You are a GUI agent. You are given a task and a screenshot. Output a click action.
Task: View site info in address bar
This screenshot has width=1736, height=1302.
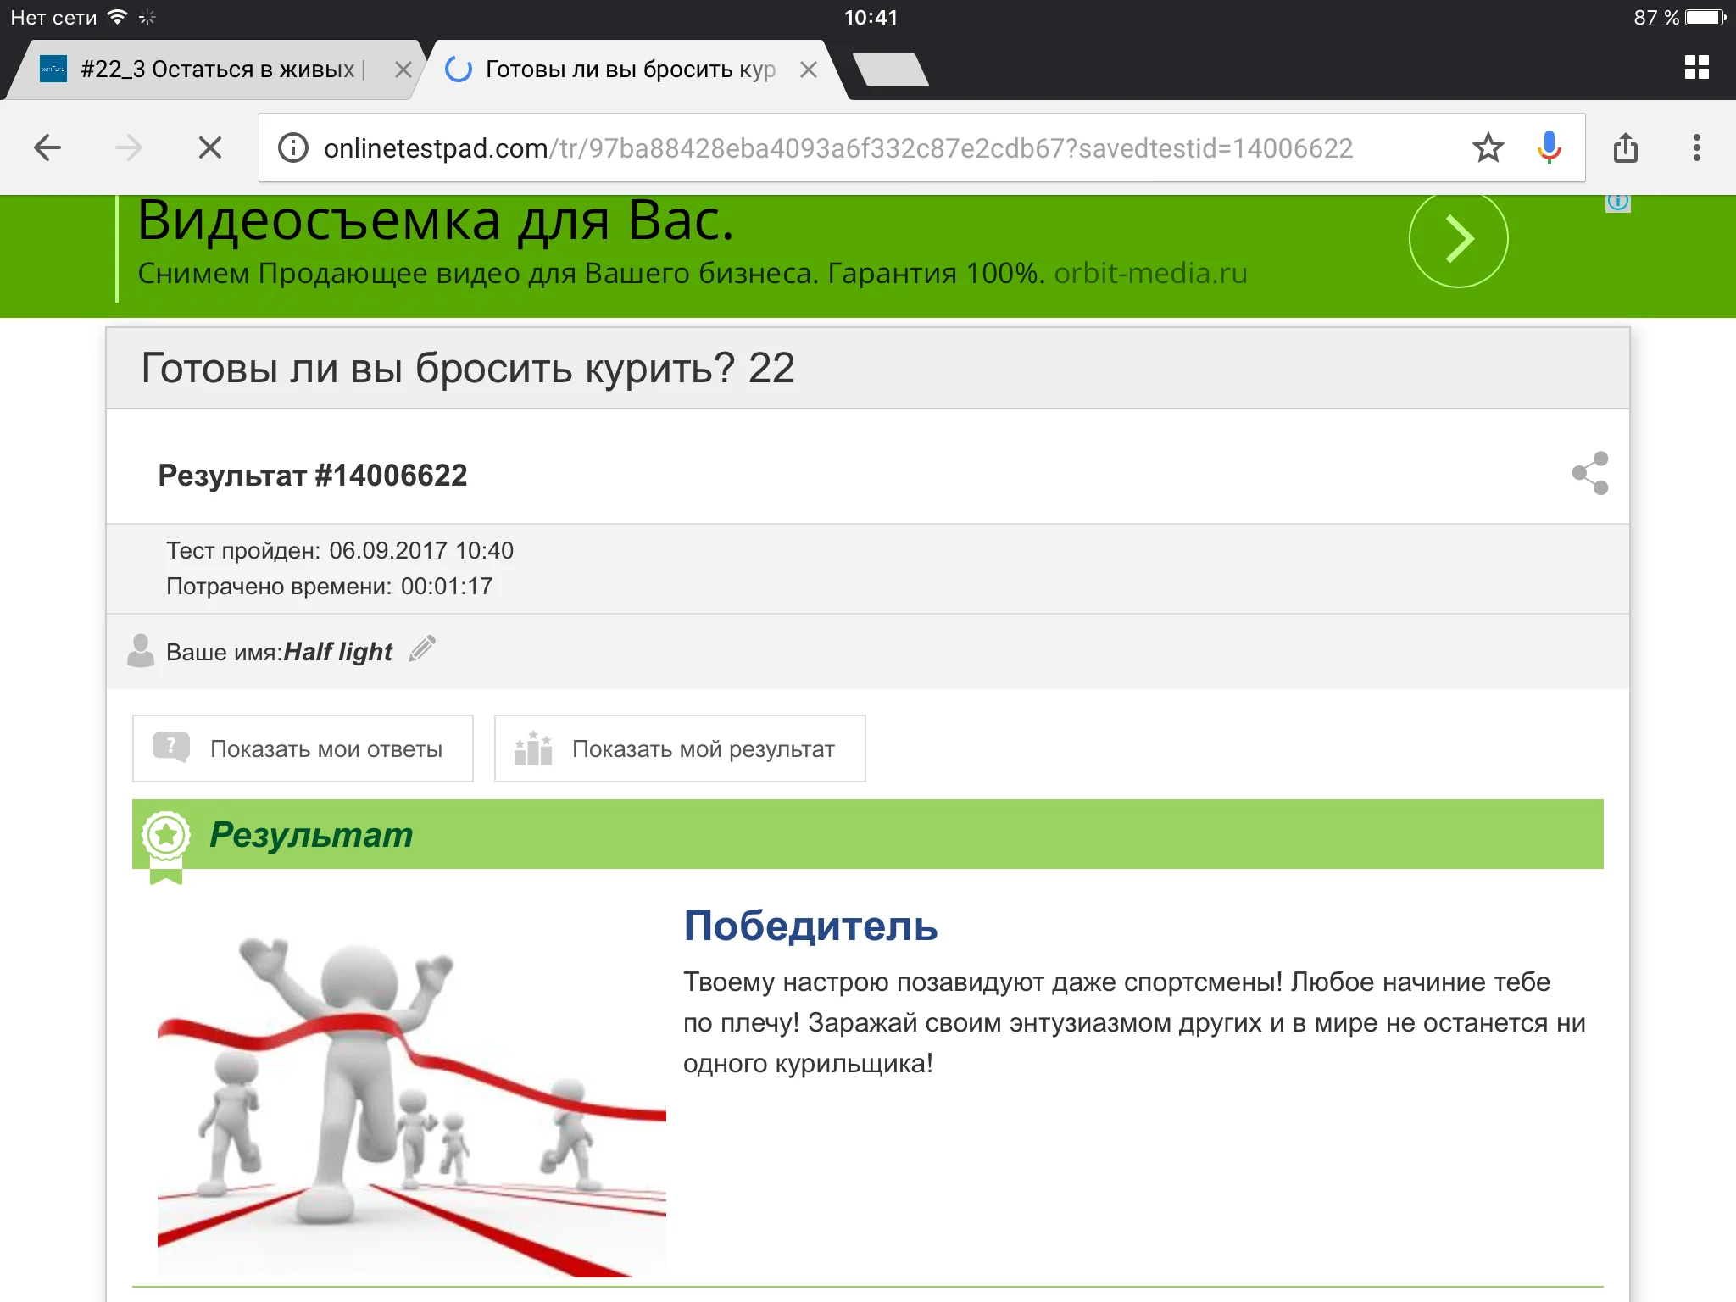click(x=293, y=147)
